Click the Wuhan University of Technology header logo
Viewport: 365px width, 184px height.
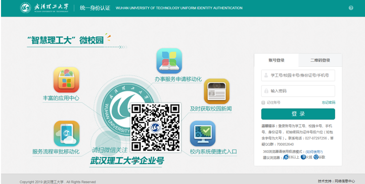coord(44,8)
